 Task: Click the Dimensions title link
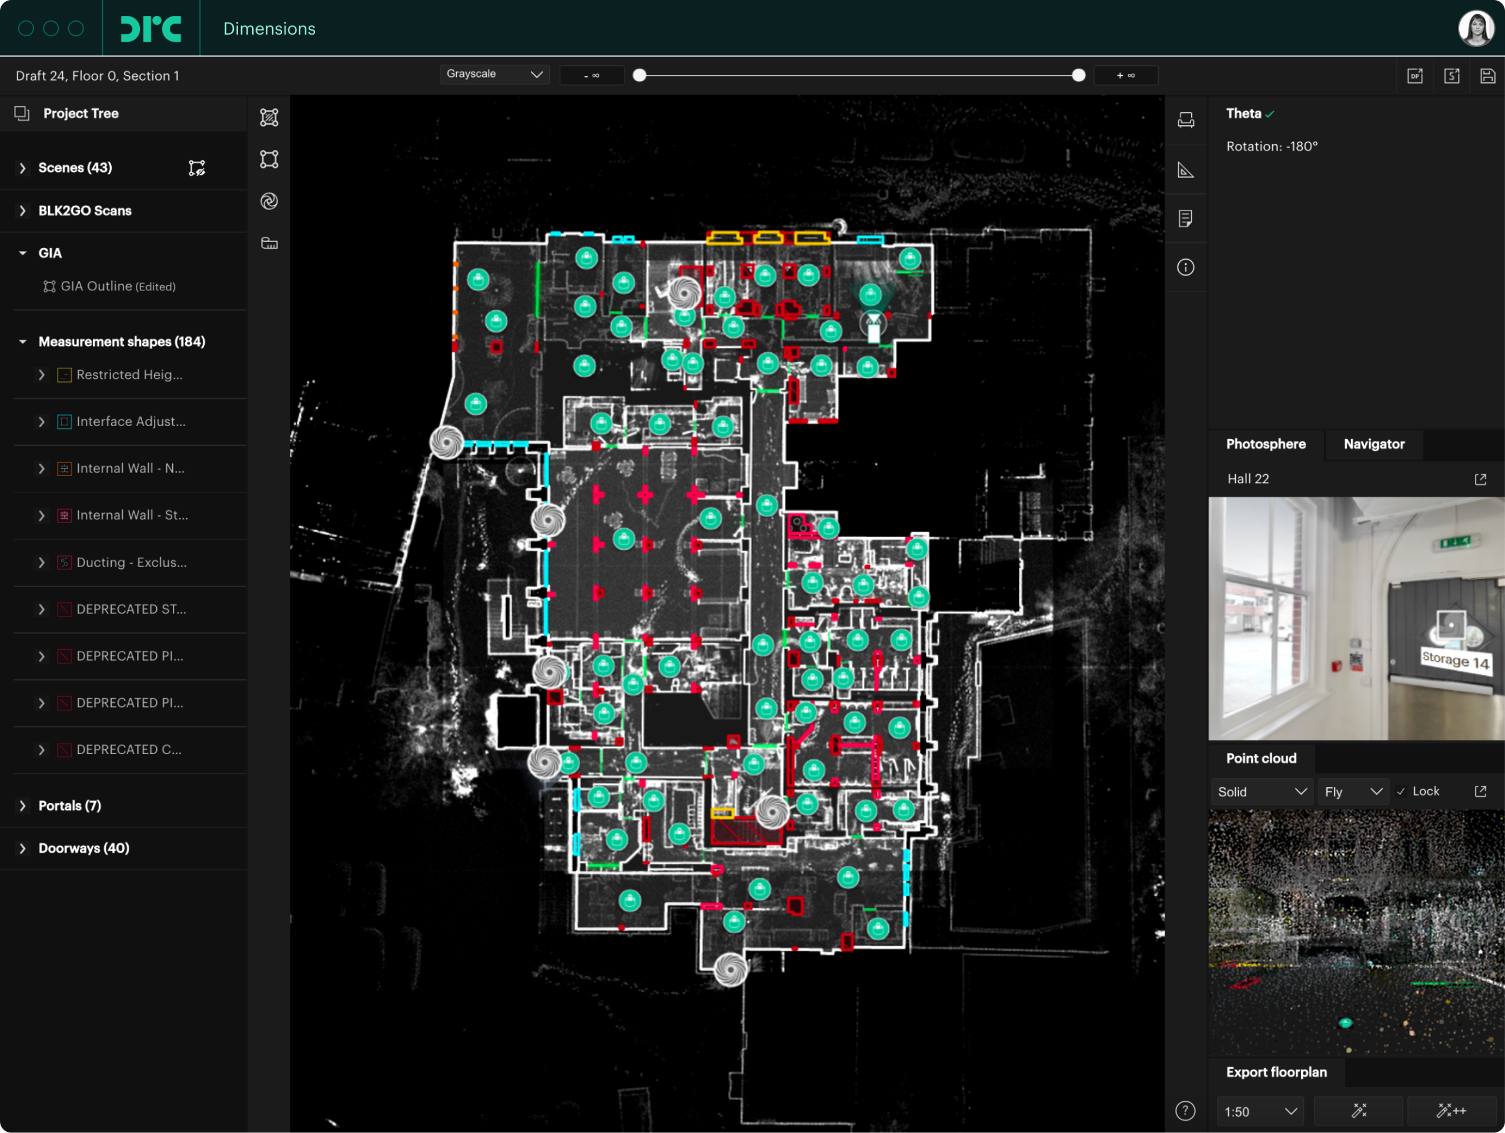(x=269, y=29)
